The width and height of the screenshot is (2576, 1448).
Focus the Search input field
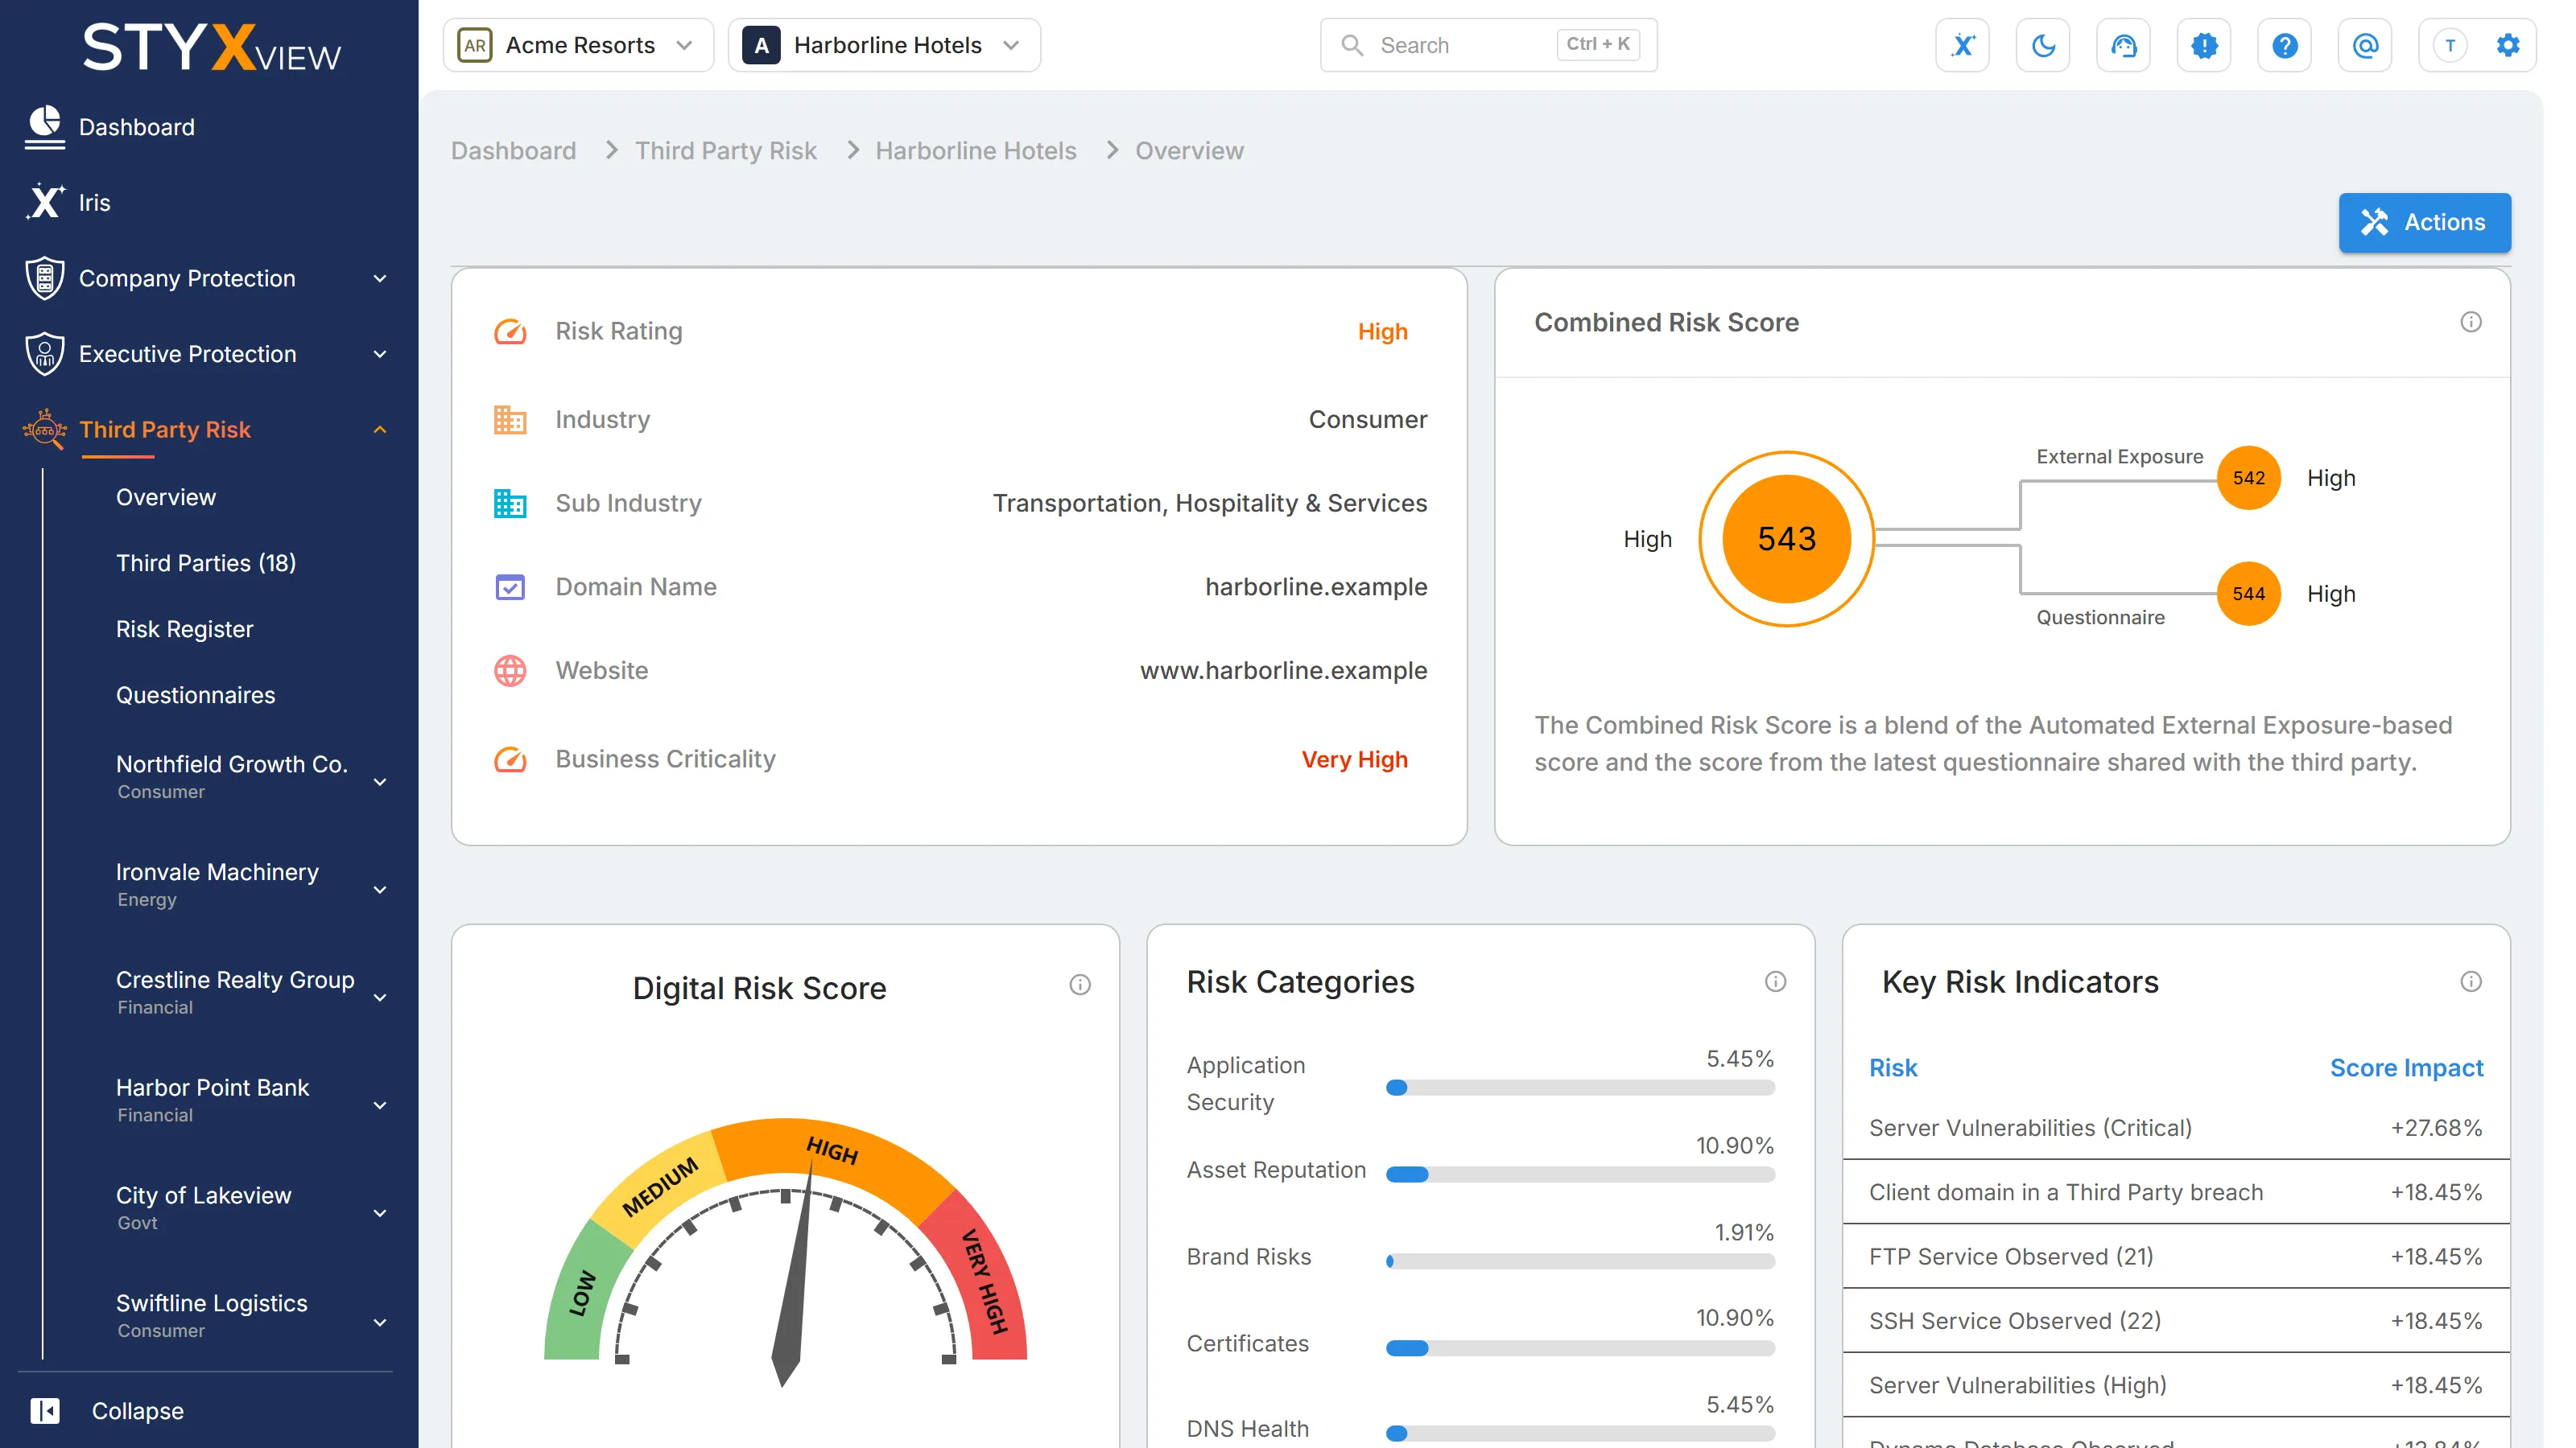[x=1488, y=45]
